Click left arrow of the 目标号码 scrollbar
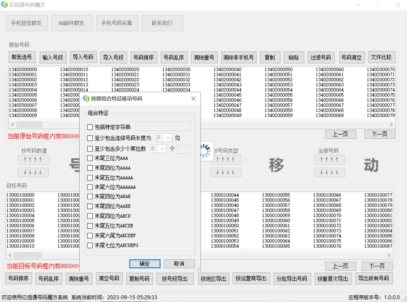407x302 pixels. click(x=10, y=255)
